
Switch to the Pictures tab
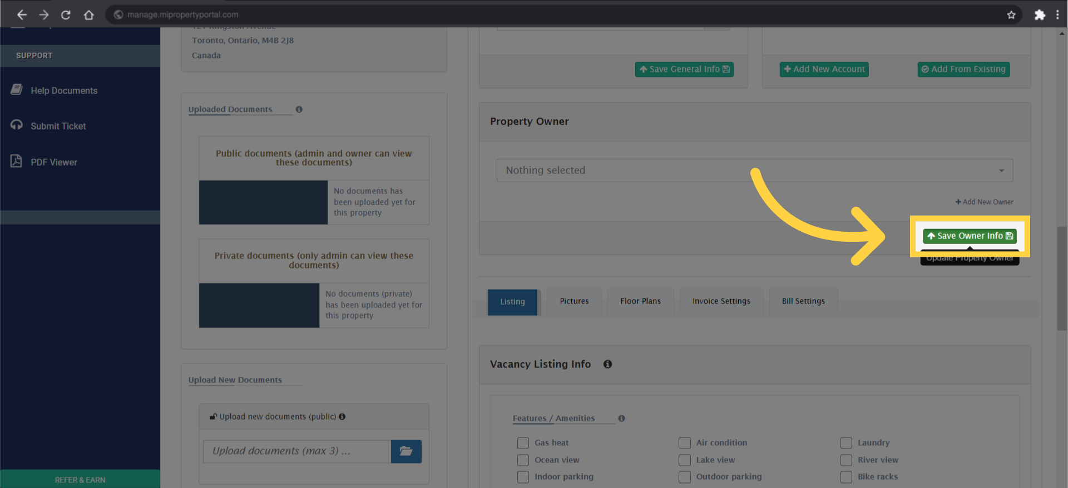(x=574, y=301)
